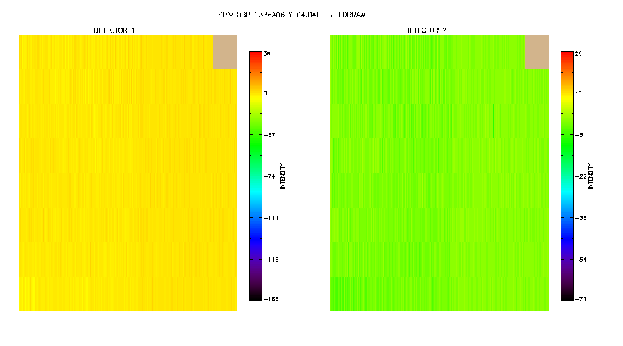Click the tan square in the Detector 1 image
The image size is (623, 346).
225,52
